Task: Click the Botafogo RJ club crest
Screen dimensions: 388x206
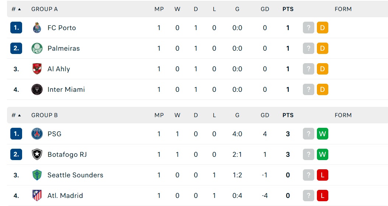Action: [x=37, y=154]
